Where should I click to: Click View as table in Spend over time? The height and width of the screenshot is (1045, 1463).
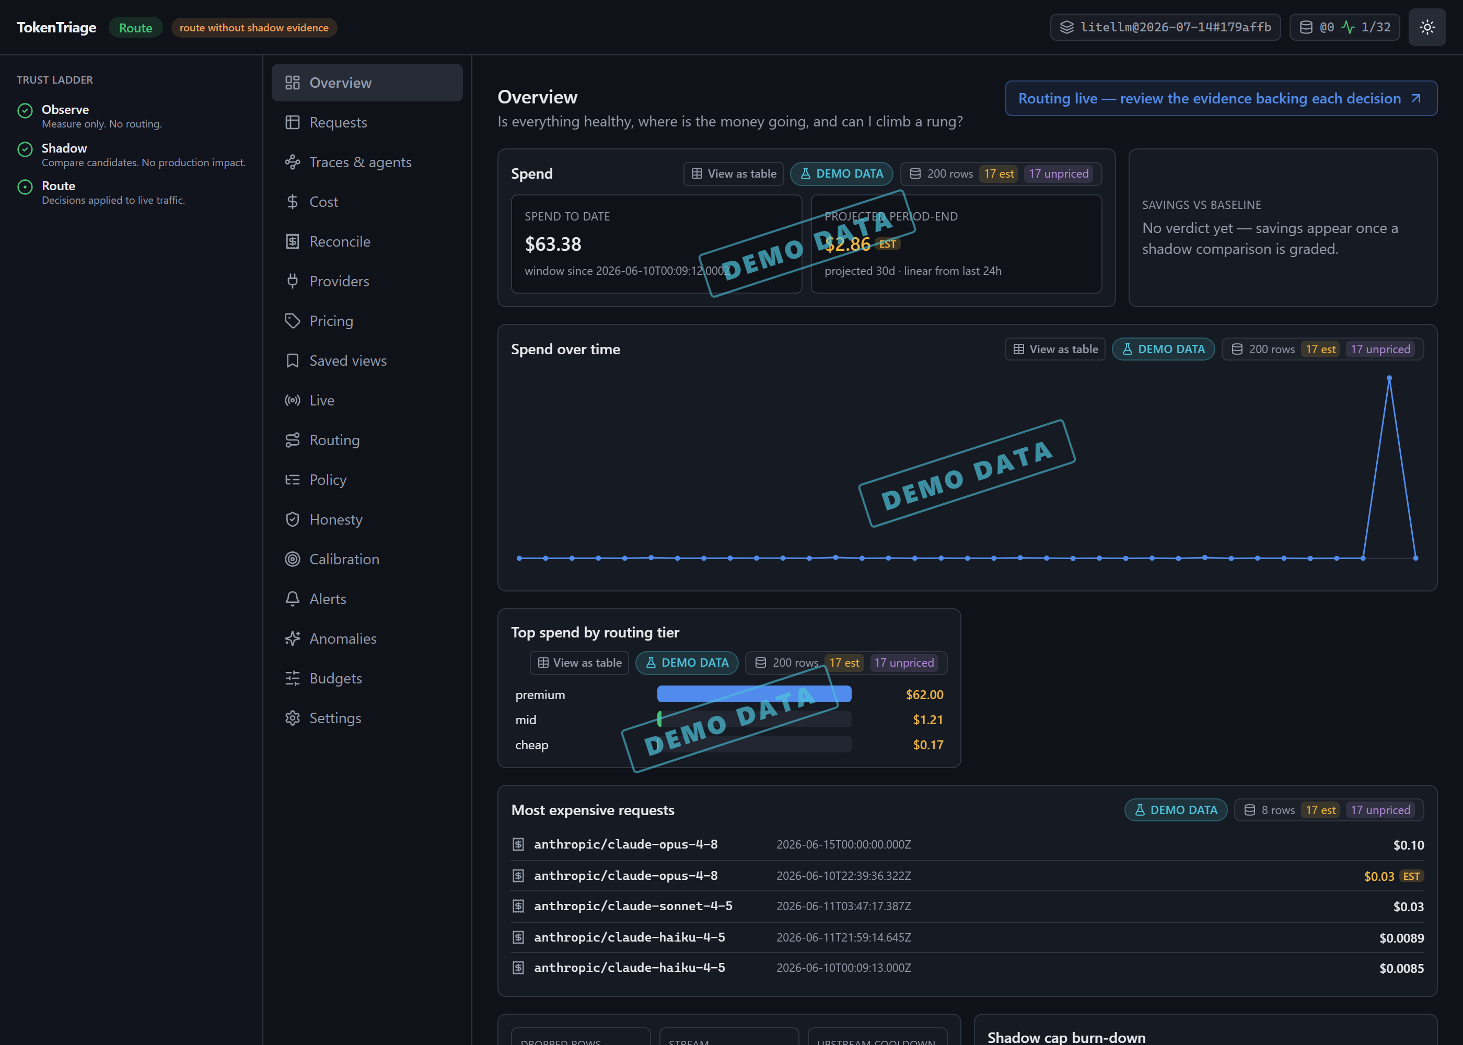coord(1055,350)
